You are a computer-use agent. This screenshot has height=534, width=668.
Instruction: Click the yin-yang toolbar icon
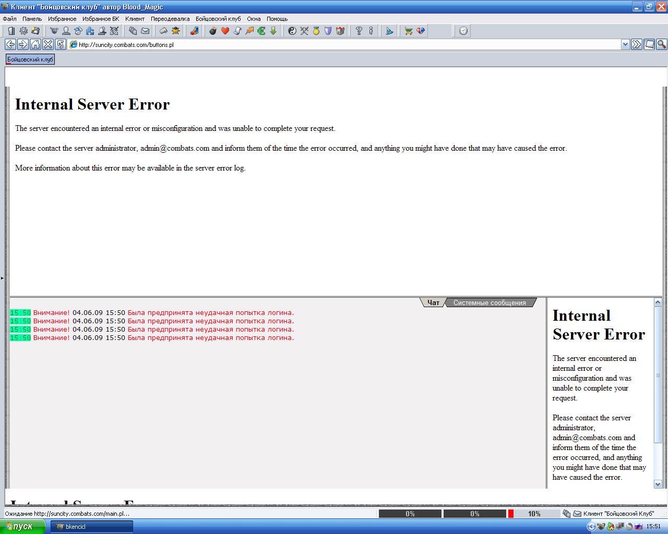click(x=292, y=31)
